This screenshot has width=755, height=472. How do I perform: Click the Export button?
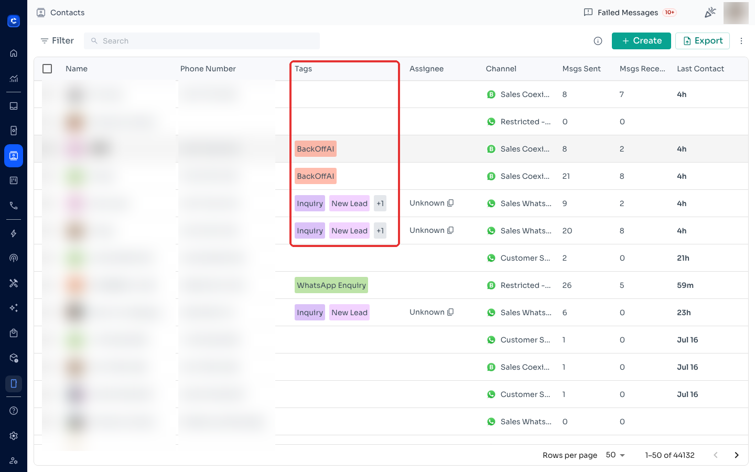(x=703, y=41)
